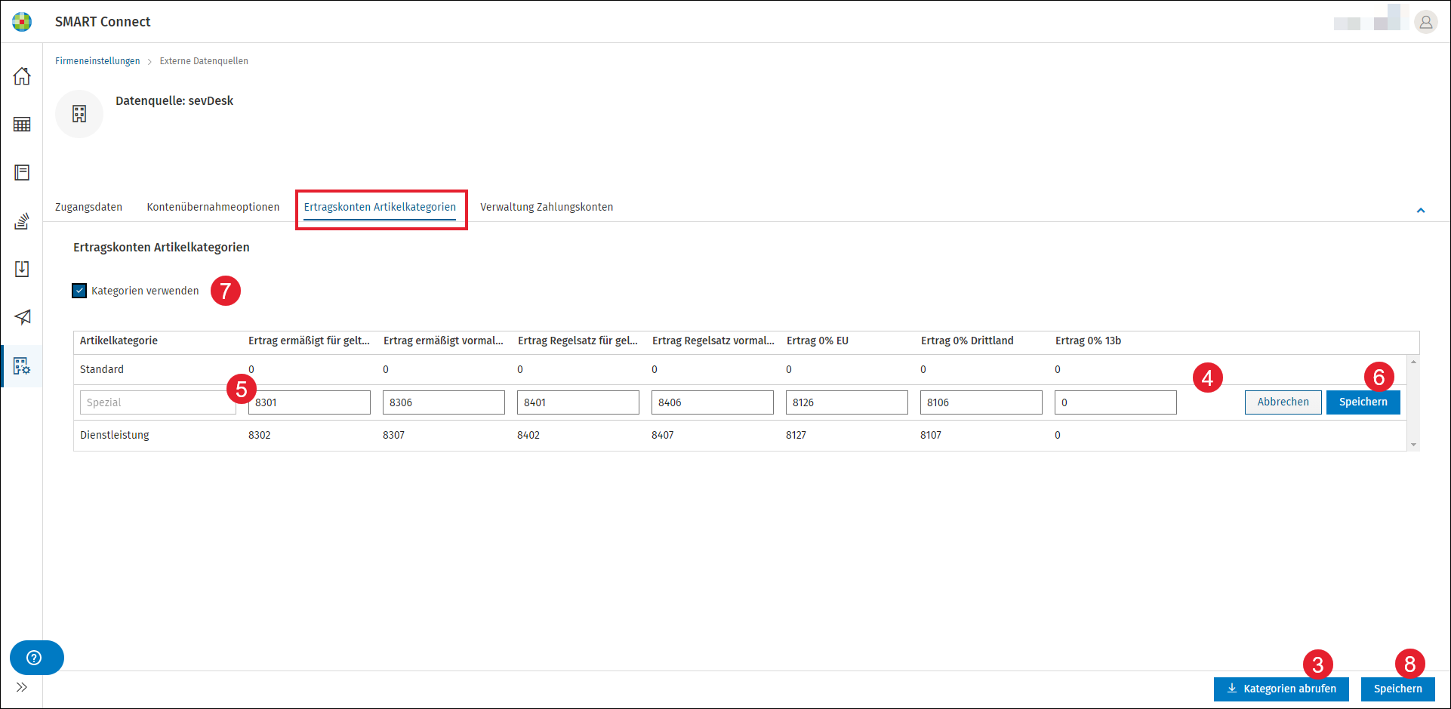Click the sevDesk company building icon
This screenshot has height=709, width=1451.
tap(79, 114)
